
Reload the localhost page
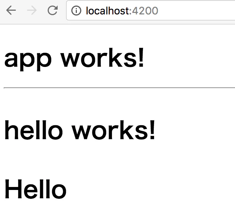(52, 10)
